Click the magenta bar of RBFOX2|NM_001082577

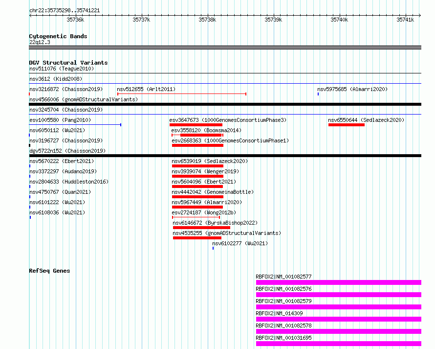[338, 282]
